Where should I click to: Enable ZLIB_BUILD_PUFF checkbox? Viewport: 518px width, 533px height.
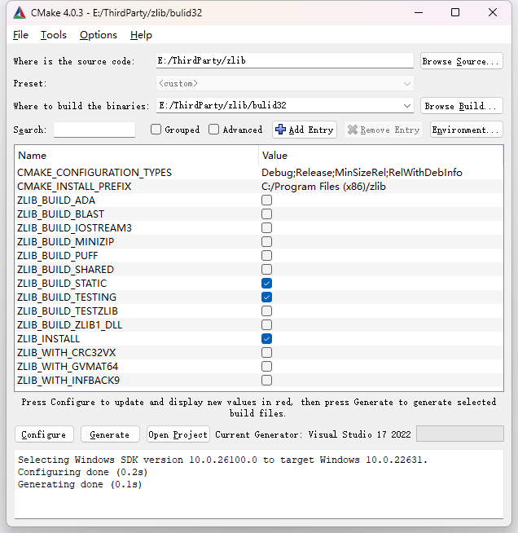(x=266, y=256)
